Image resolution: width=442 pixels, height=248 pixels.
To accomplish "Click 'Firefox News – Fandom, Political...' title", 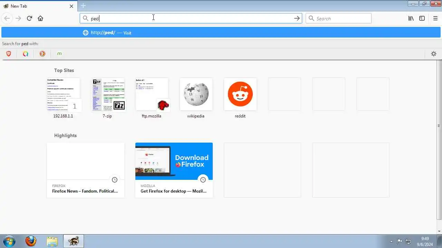I will pos(85,191).
